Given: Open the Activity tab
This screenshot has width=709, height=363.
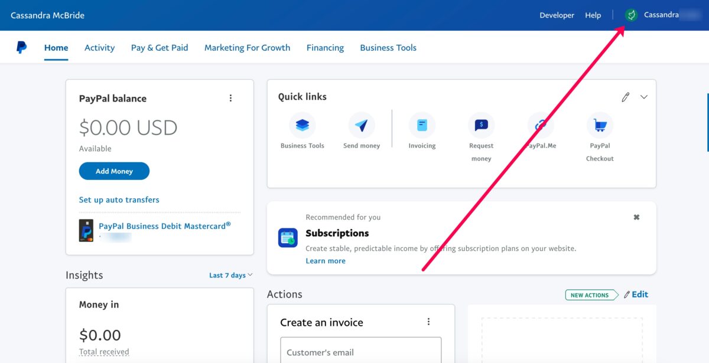Looking at the screenshot, I should pos(99,48).
